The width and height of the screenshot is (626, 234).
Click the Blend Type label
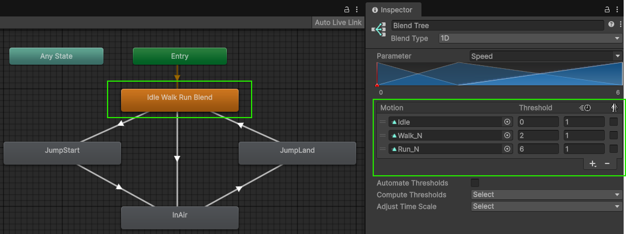410,38
